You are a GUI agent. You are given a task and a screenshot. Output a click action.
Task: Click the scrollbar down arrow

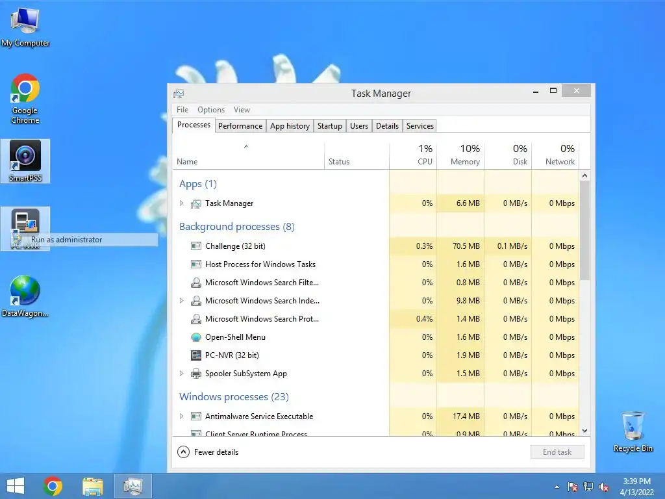pos(585,431)
